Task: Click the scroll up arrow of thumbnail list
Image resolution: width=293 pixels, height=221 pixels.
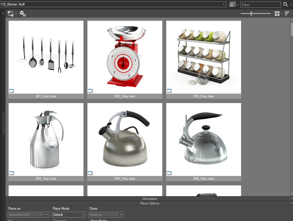Action: coord(292,20)
